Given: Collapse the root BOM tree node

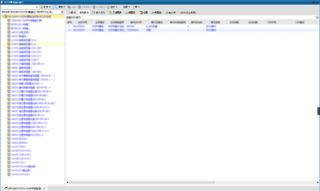Looking at the screenshot, I should (3, 16).
